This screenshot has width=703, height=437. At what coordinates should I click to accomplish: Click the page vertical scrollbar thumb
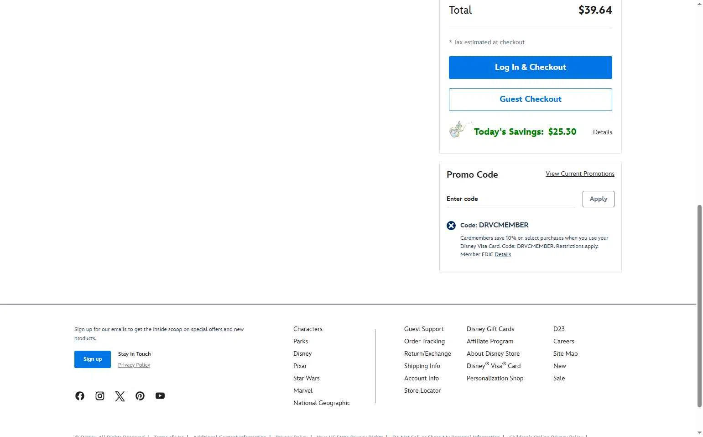click(699, 306)
